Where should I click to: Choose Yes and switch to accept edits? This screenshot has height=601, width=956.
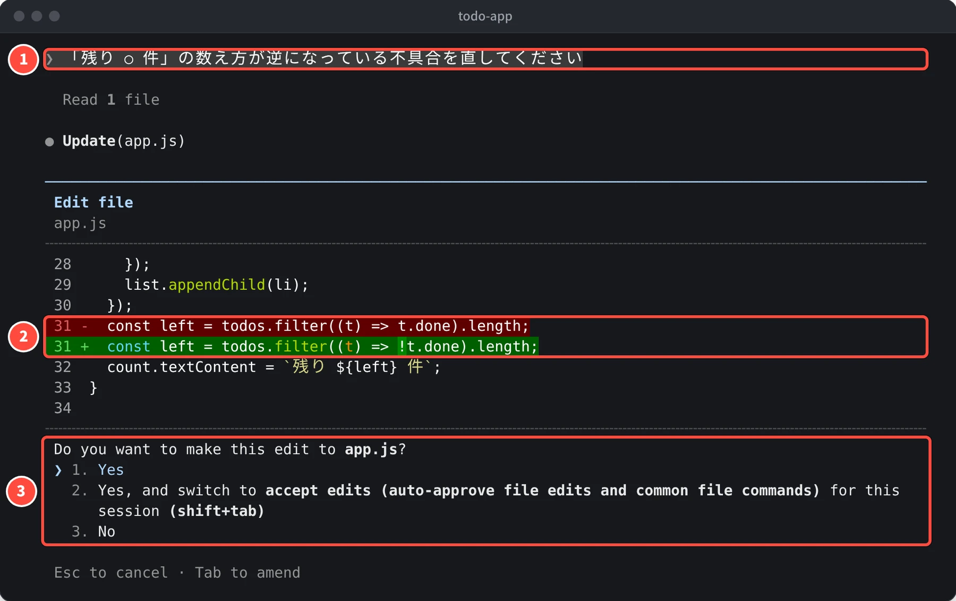485,500
